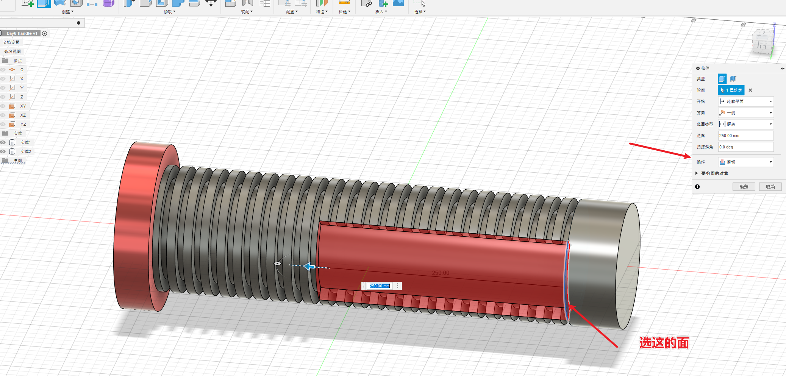
Task: Click the blue extrude direction arrow manipulator
Action: point(309,267)
